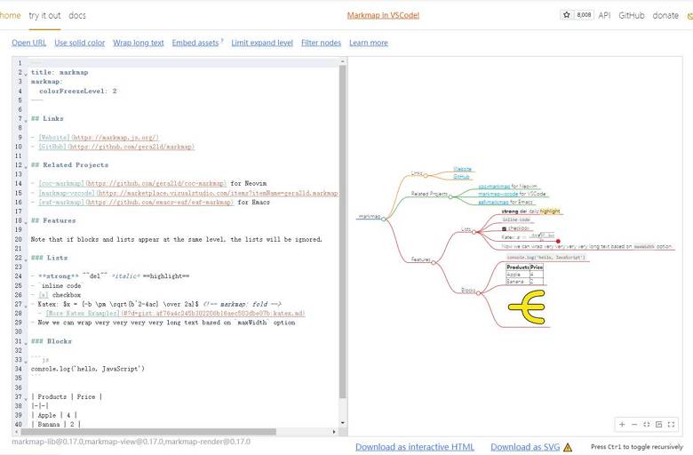This screenshot has height=455, width=693.
Task: Collapse the Blocks node circle
Action: tap(478, 292)
